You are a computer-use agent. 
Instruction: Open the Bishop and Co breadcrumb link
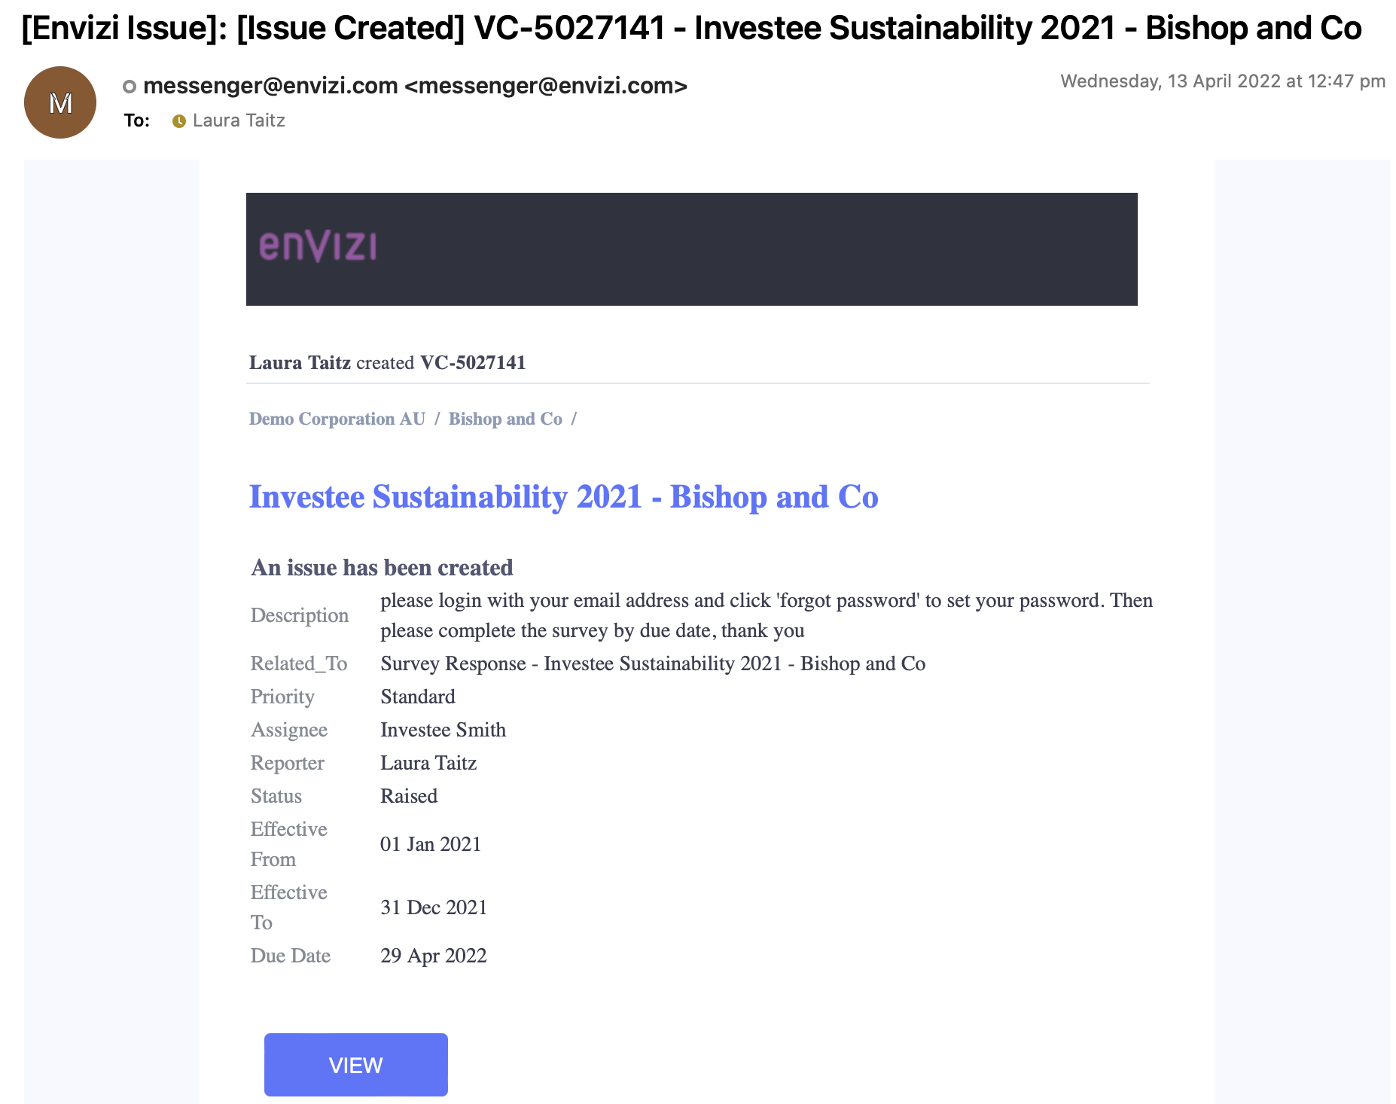505,419
